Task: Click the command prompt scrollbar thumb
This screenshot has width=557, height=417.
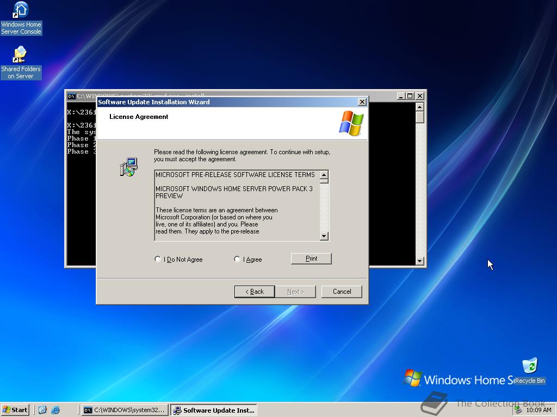Action: click(419, 117)
